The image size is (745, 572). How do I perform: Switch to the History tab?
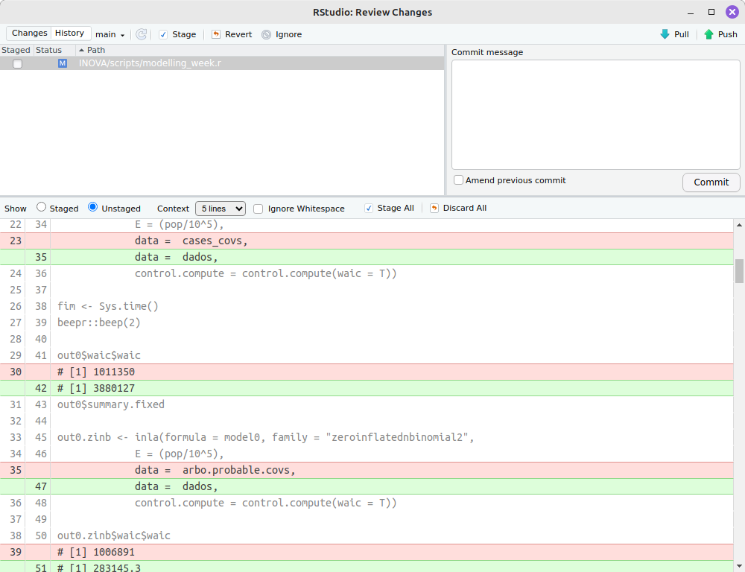pos(70,34)
